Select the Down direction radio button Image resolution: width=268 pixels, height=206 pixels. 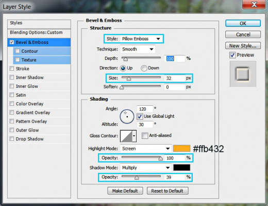coord(144,68)
